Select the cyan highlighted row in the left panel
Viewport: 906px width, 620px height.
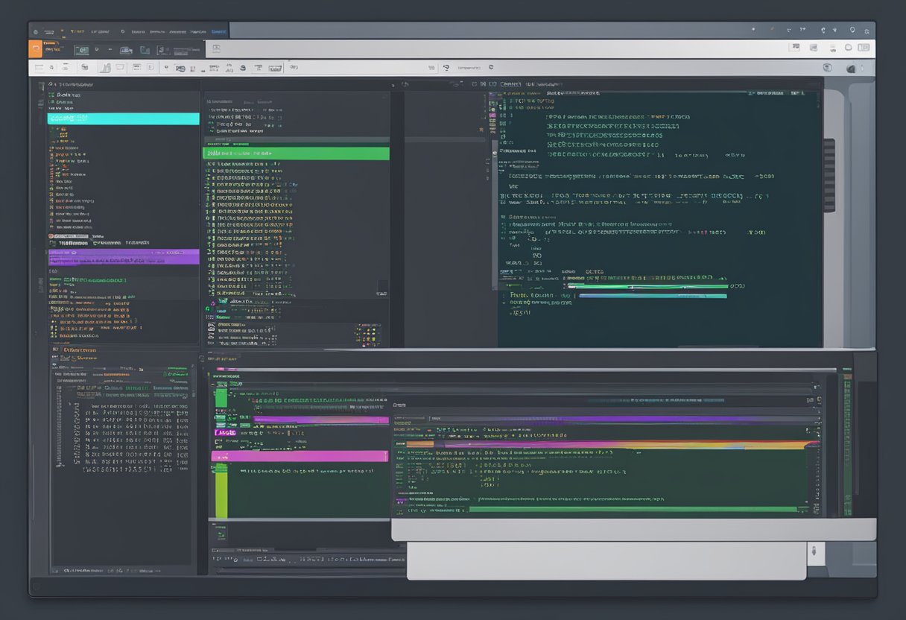pyautogui.click(x=123, y=118)
